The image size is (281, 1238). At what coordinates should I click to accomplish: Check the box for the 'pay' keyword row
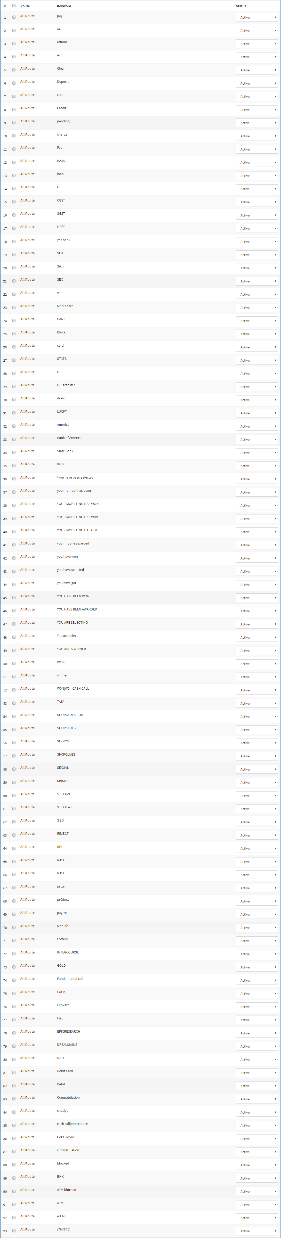click(x=14, y=17)
